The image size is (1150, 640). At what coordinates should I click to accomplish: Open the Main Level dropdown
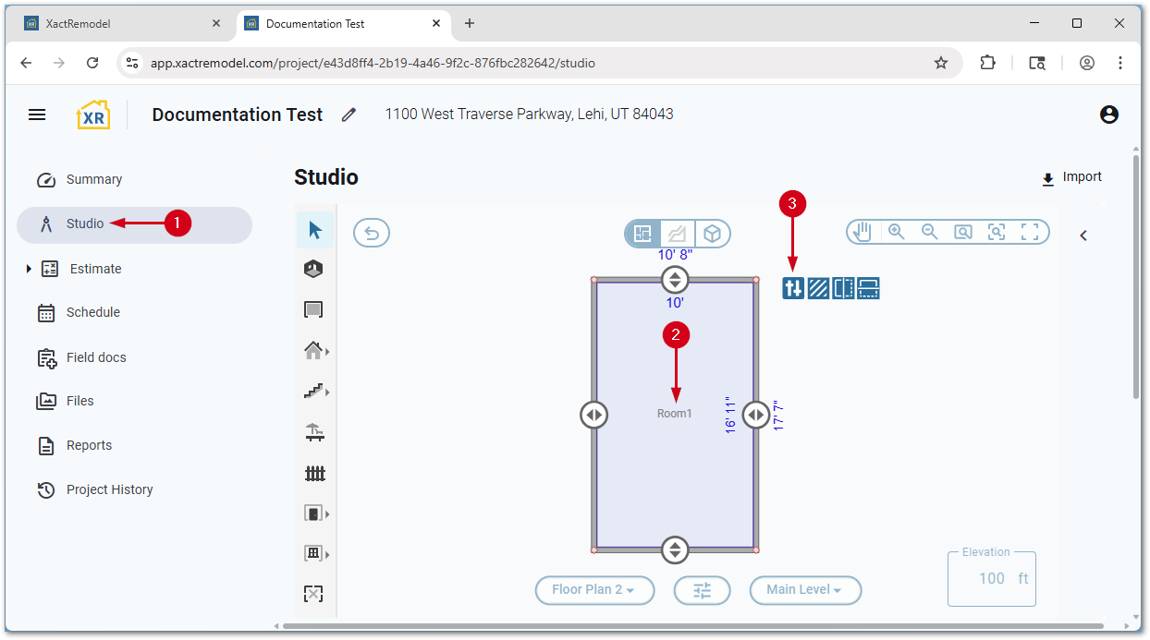tap(804, 590)
